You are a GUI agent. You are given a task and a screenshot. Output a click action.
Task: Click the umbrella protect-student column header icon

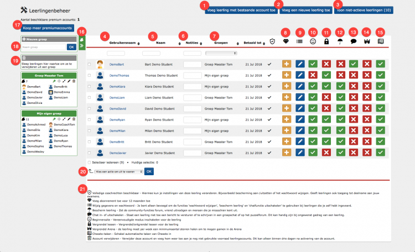click(340, 41)
